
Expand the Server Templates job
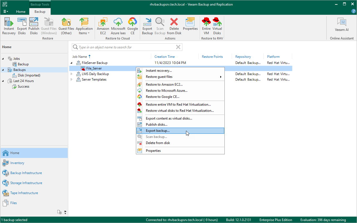point(72,80)
